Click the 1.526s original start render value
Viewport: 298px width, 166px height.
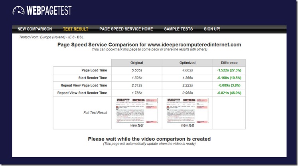[x=137, y=78]
